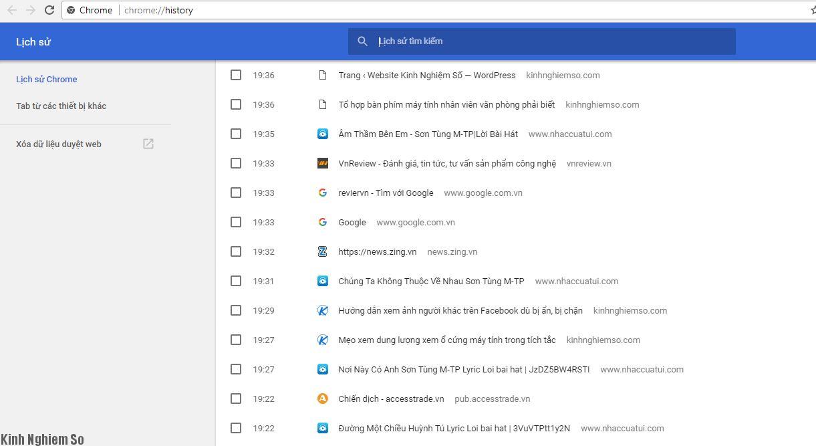Image resolution: width=816 pixels, height=446 pixels.
Task: Open the Lịch sử Chrome section
Action: coord(47,79)
